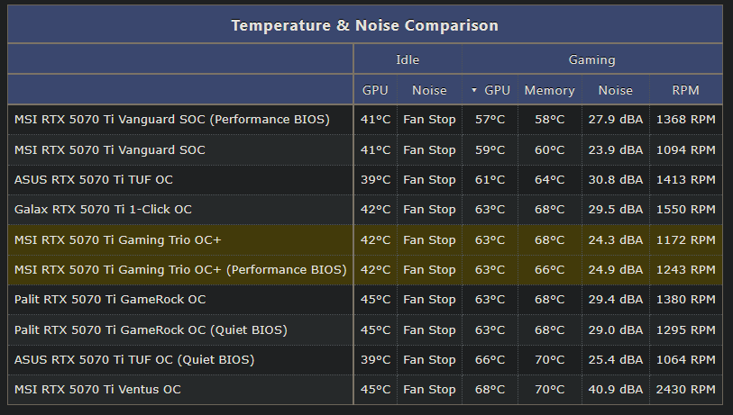733x415 pixels.
Task: Sort table by RPM column header
Action: (685, 90)
